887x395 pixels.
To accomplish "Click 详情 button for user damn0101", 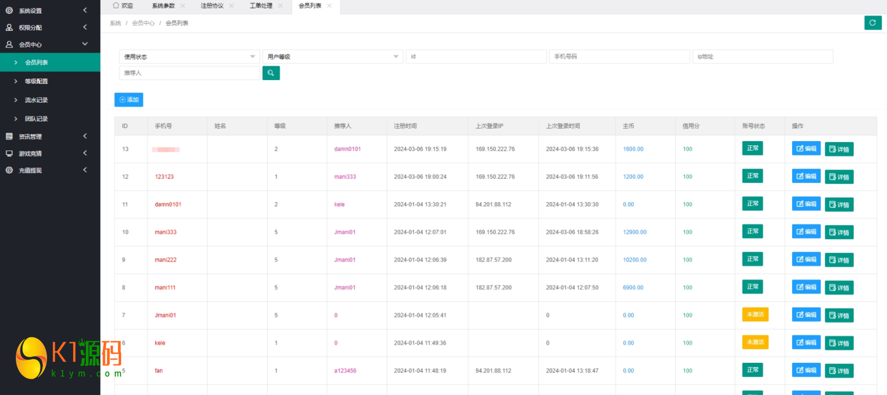I will 839,205.
